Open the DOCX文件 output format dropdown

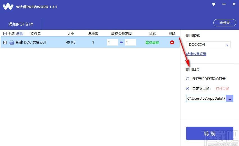pos(208,45)
